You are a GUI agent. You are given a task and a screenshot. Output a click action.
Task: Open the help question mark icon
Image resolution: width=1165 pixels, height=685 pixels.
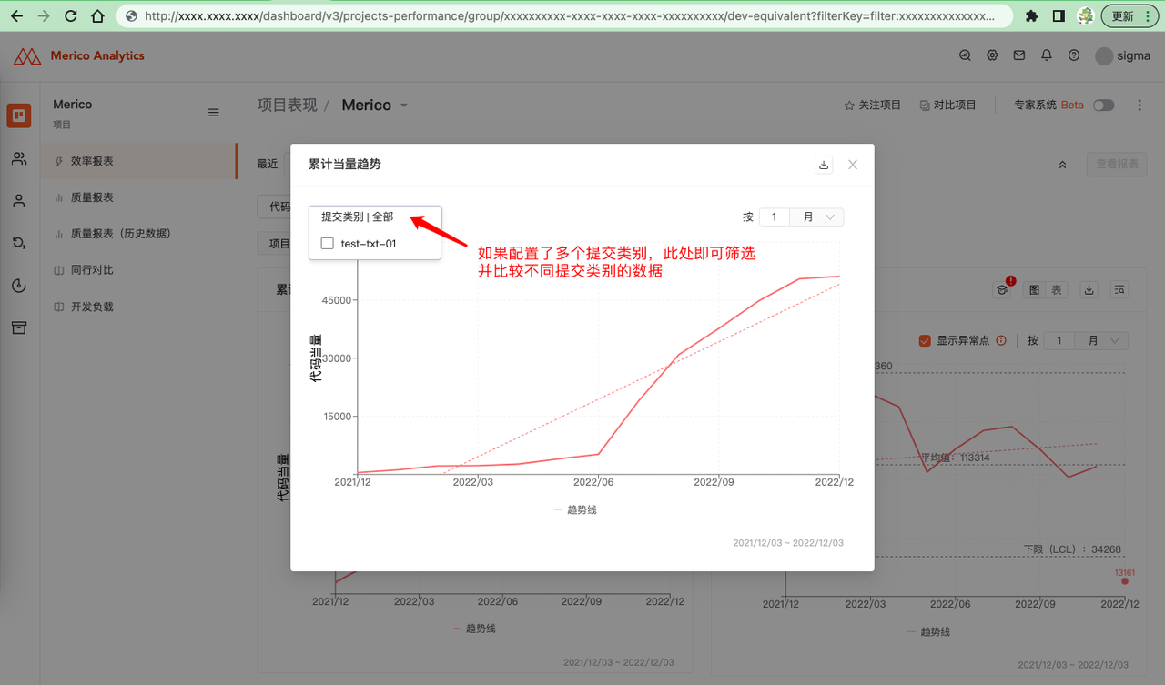(1074, 55)
